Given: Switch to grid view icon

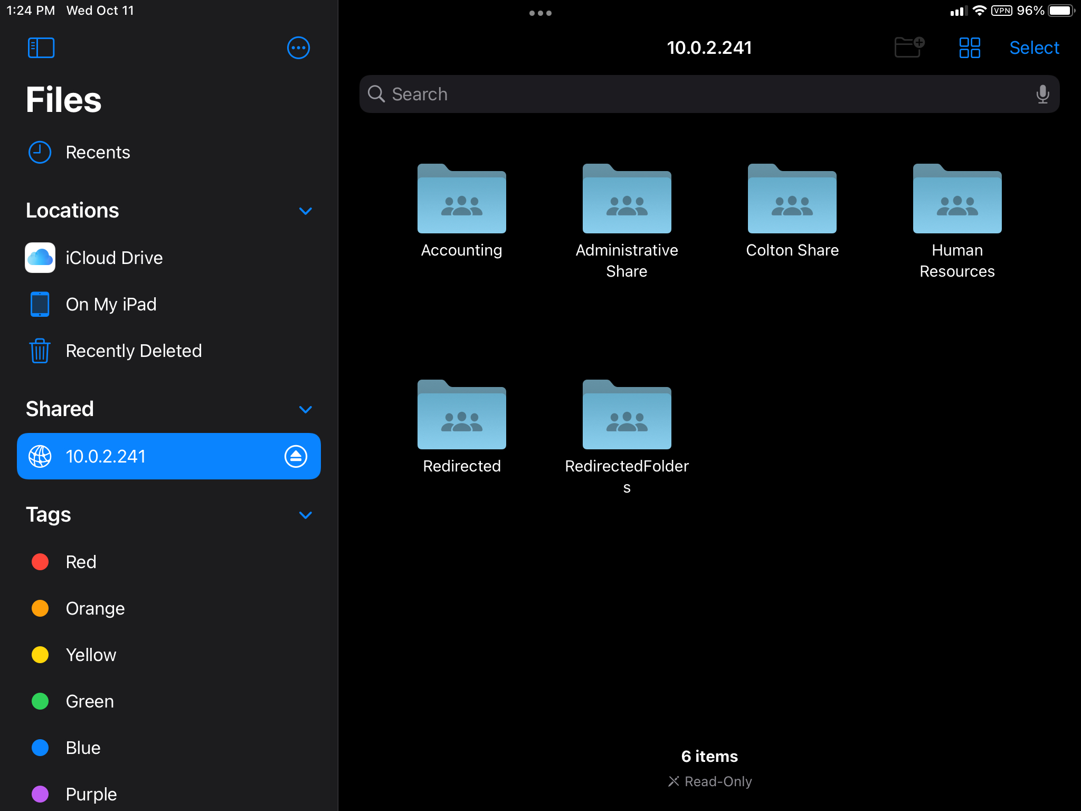Looking at the screenshot, I should tap(970, 48).
